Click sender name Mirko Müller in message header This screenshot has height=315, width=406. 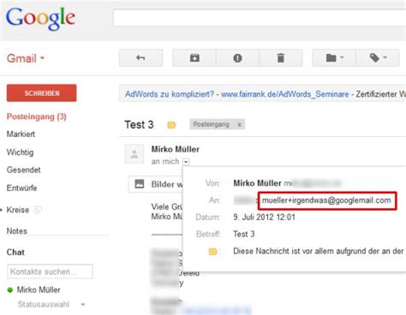(x=176, y=149)
